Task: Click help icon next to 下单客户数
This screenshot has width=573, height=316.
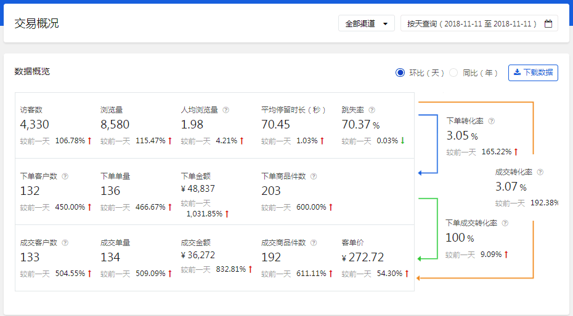Action: [x=65, y=176]
